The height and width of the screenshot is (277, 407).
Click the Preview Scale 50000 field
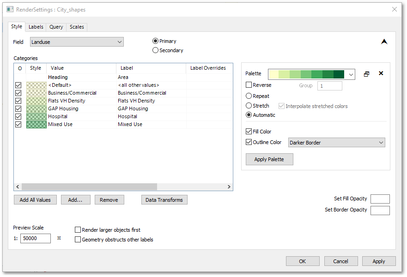coord(36,238)
